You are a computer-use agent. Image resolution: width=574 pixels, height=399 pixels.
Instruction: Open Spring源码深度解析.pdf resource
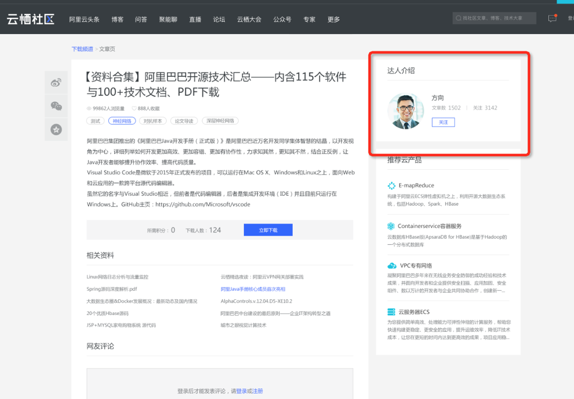pos(112,289)
